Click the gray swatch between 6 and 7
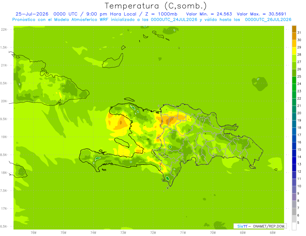306x236 pixels. click(294, 212)
